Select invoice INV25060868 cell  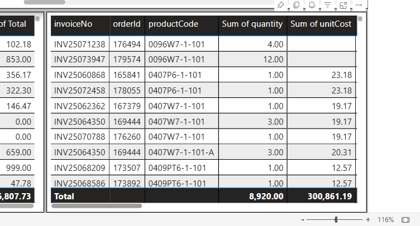point(80,75)
